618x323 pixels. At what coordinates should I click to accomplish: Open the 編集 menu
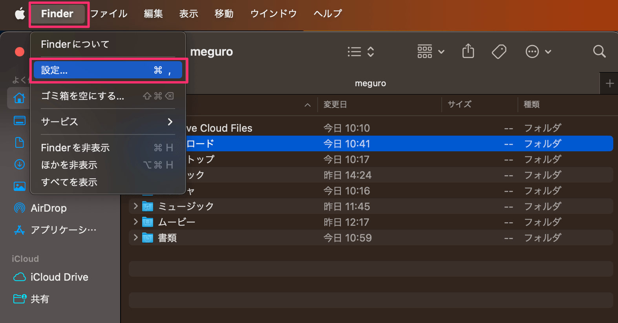153,14
